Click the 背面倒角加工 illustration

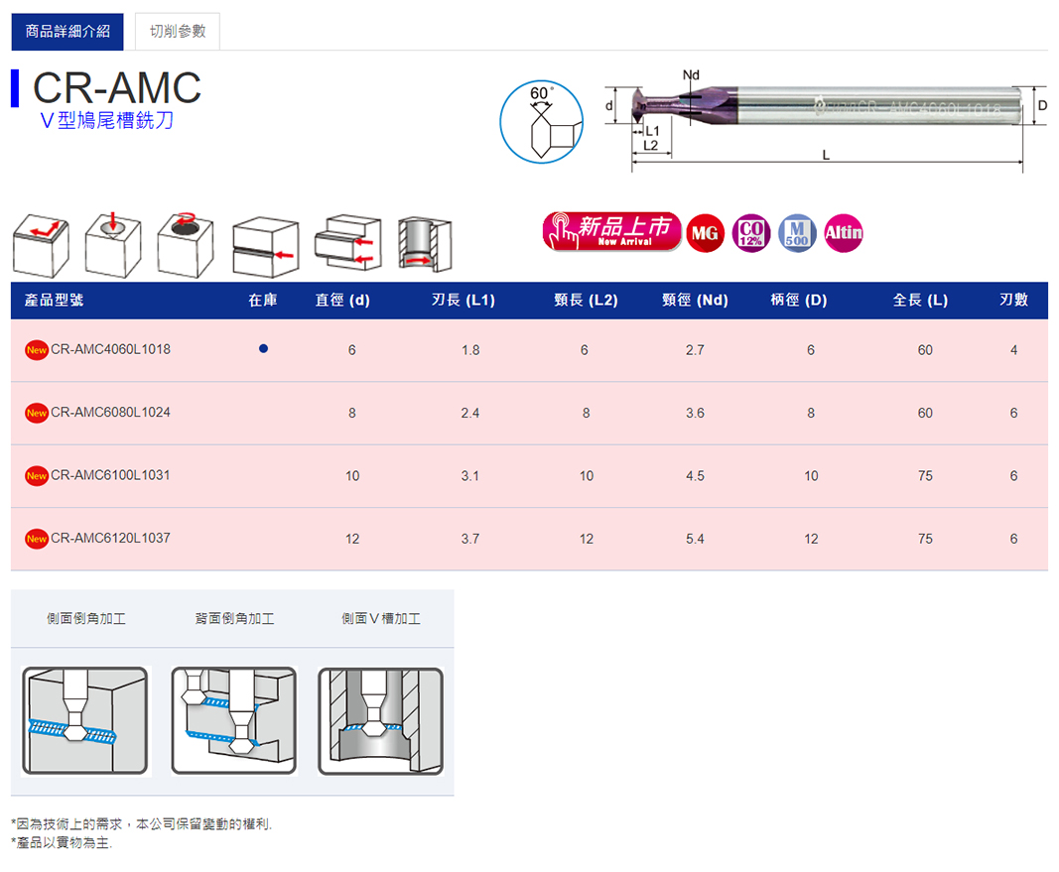click(x=234, y=720)
